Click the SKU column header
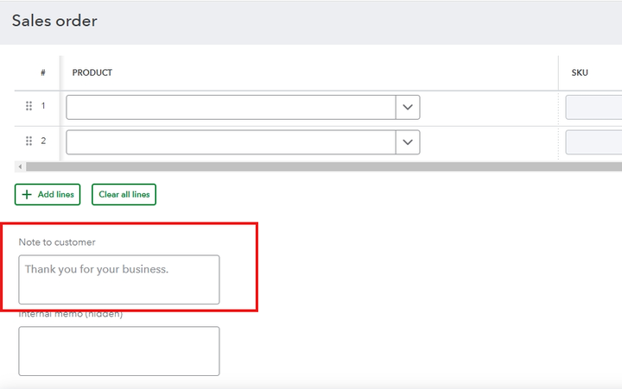622x389 pixels. pyautogui.click(x=580, y=72)
